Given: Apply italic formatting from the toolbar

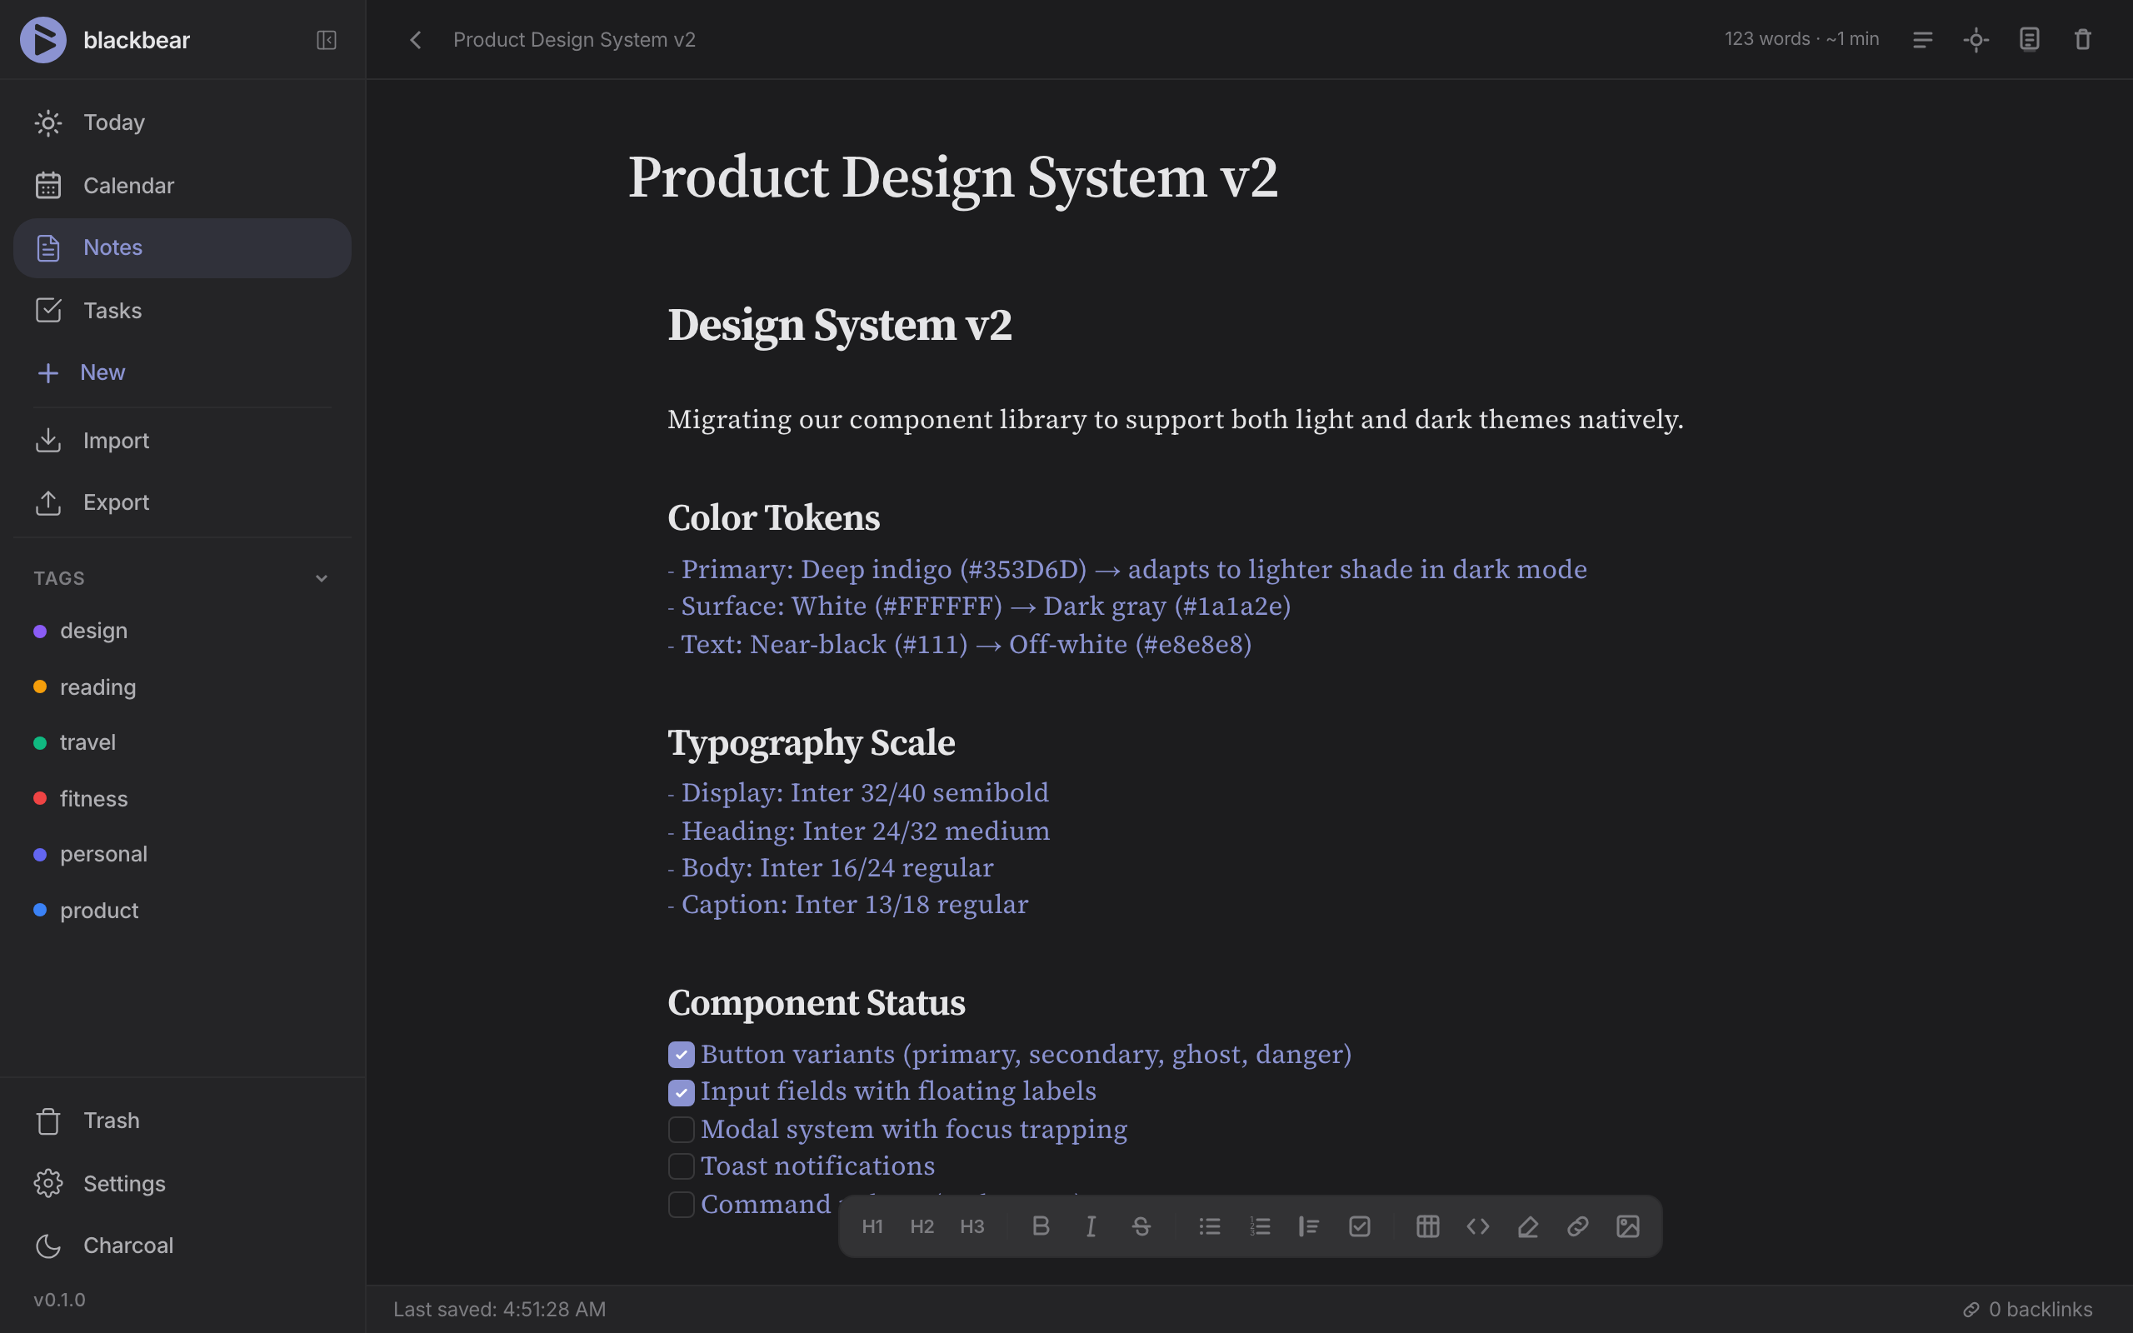Looking at the screenshot, I should click(1091, 1226).
